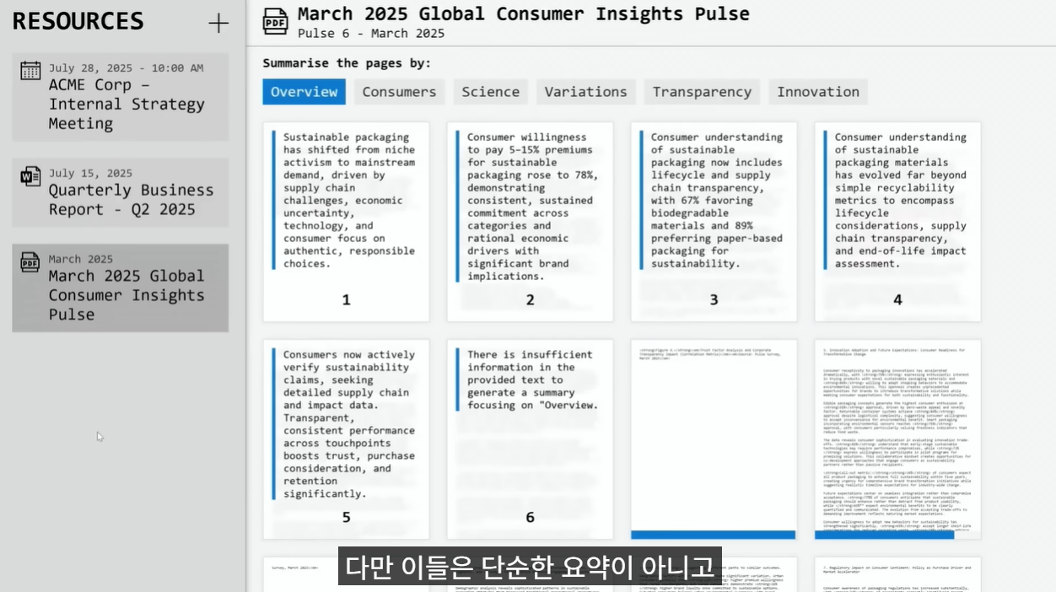Click page 5 thumbnail about verifying sustainability claims

(x=346, y=439)
